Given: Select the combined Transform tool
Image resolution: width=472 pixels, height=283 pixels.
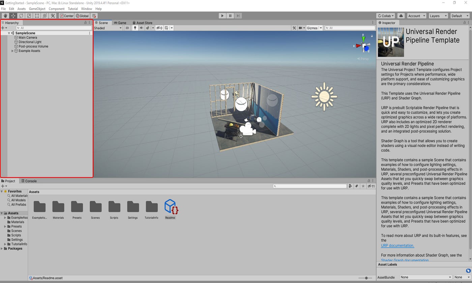Looking at the screenshot, I should 45,16.
